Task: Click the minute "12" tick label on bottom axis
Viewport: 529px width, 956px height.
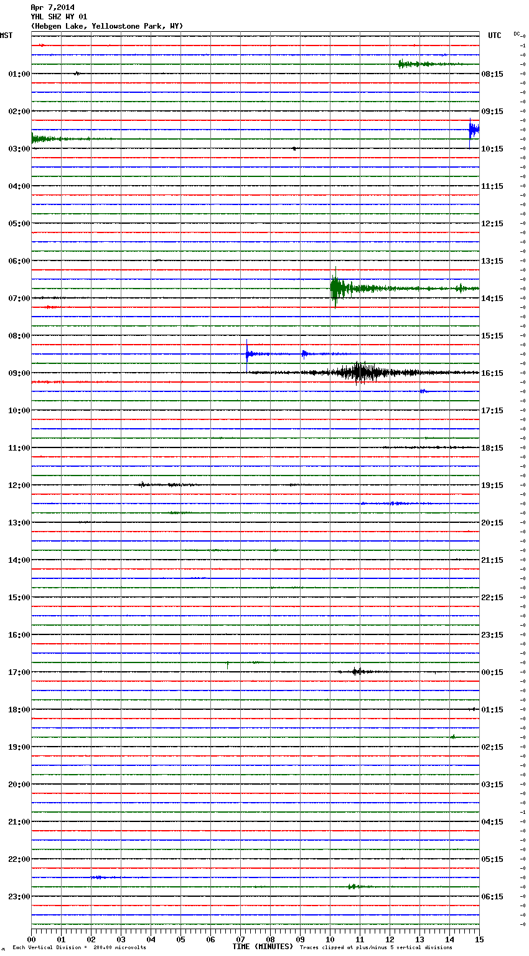Action: click(390, 939)
